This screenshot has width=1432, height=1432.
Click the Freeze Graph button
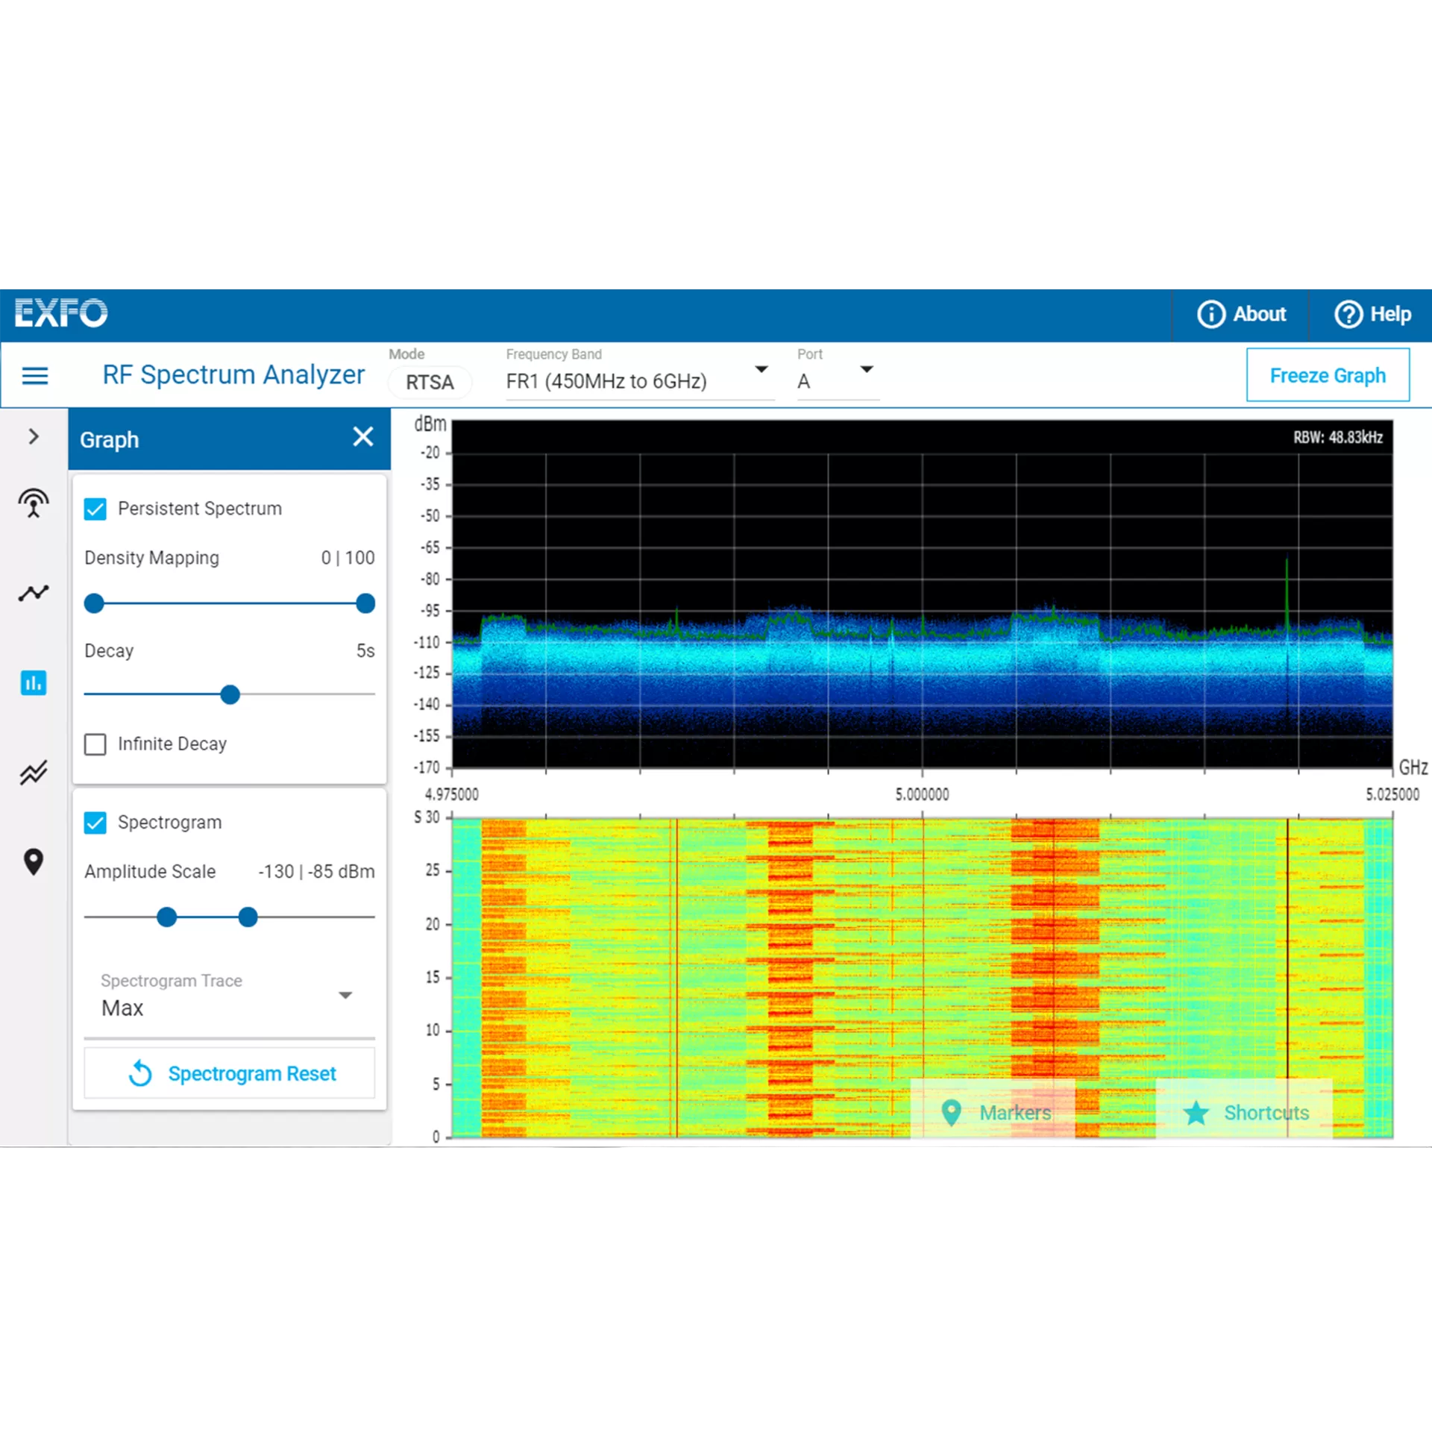[1328, 375]
